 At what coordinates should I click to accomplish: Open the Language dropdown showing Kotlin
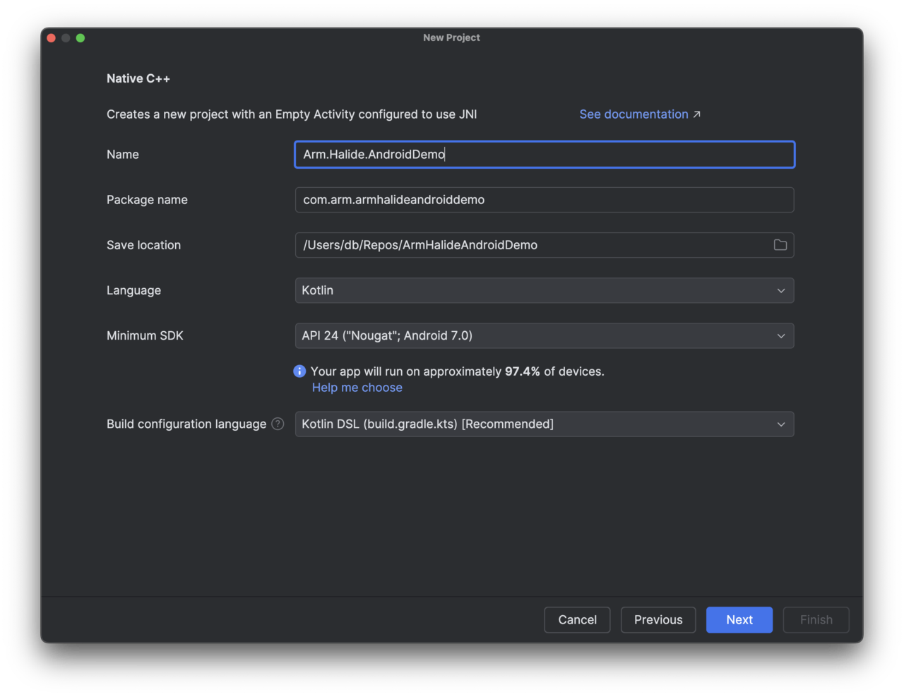pyautogui.click(x=544, y=290)
